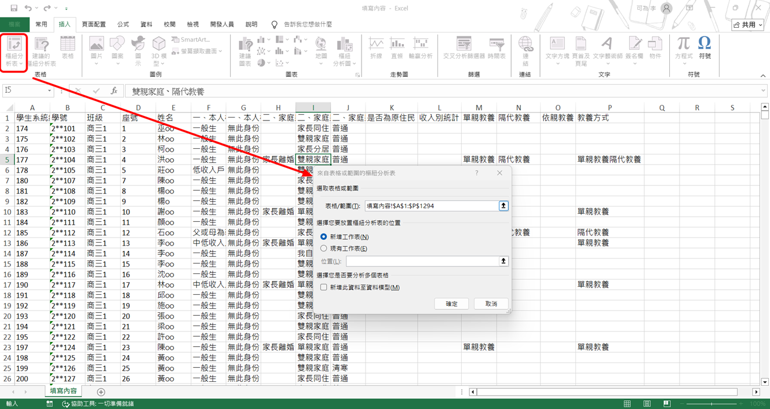Viewport: 770px width, 409px height.
Task: Open the 樞紐分析表 (PivotTable) ribbon button
Action: (x=14, y=52)
